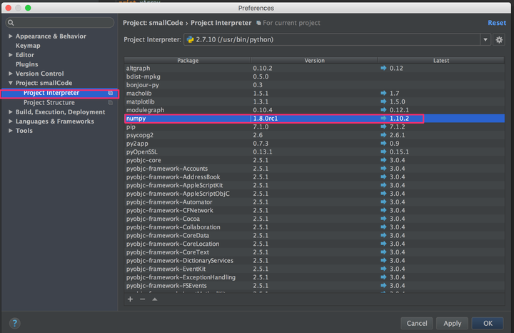Viewport: 514px width, 333px height.
Task: Select pyobjc-framework-Automator package row
Action: point(314,202)
